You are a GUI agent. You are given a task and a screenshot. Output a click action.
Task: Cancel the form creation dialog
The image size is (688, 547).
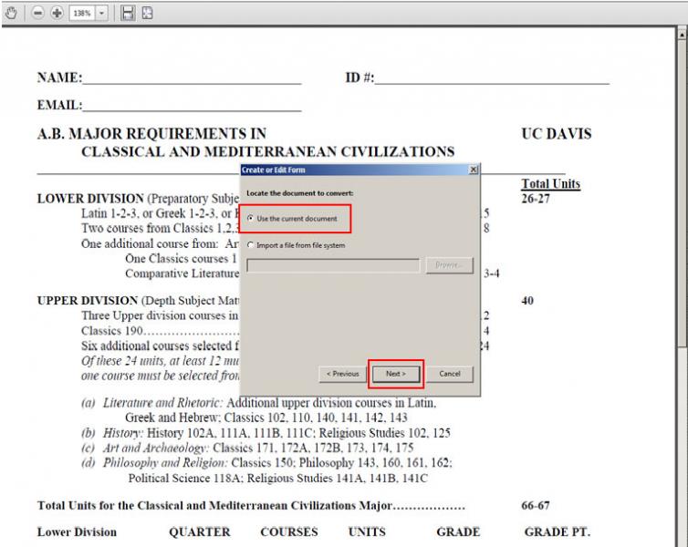(449, 374)
